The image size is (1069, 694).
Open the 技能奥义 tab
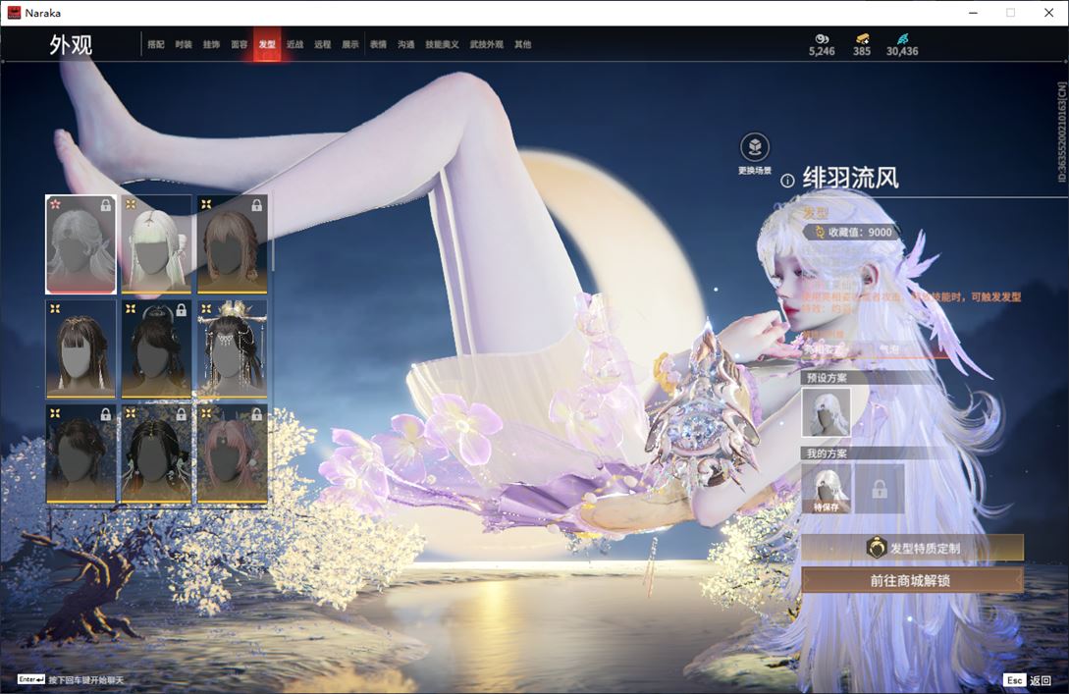(x=442, y=45)
